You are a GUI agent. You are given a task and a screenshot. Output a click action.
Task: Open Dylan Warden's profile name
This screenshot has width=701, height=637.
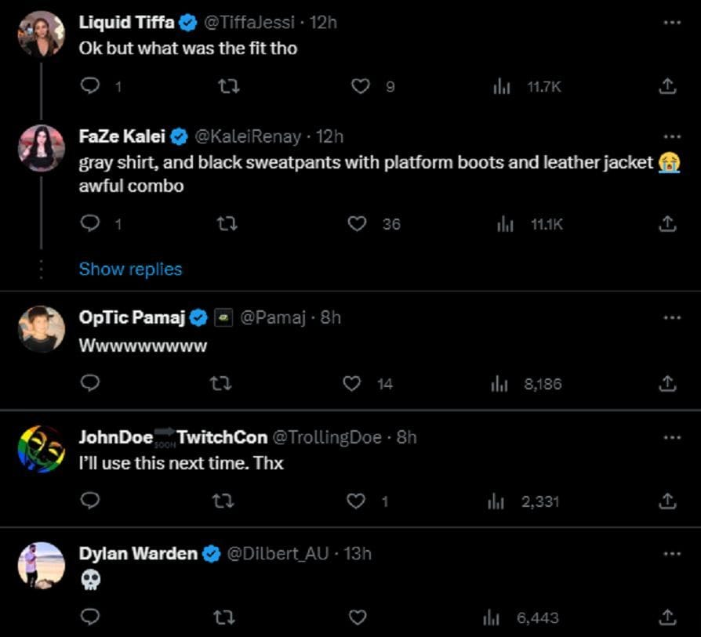click(x=138, y=553)
